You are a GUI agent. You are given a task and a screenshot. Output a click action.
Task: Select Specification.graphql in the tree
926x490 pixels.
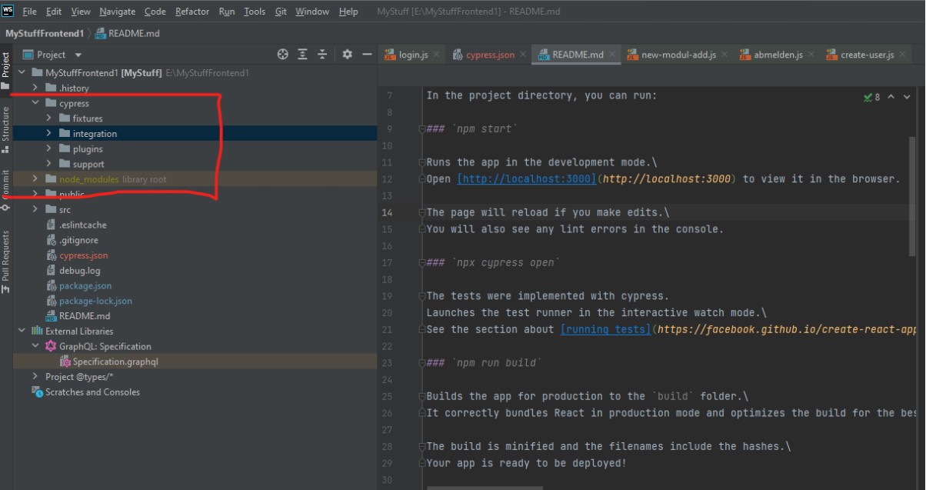coord(115,362)
